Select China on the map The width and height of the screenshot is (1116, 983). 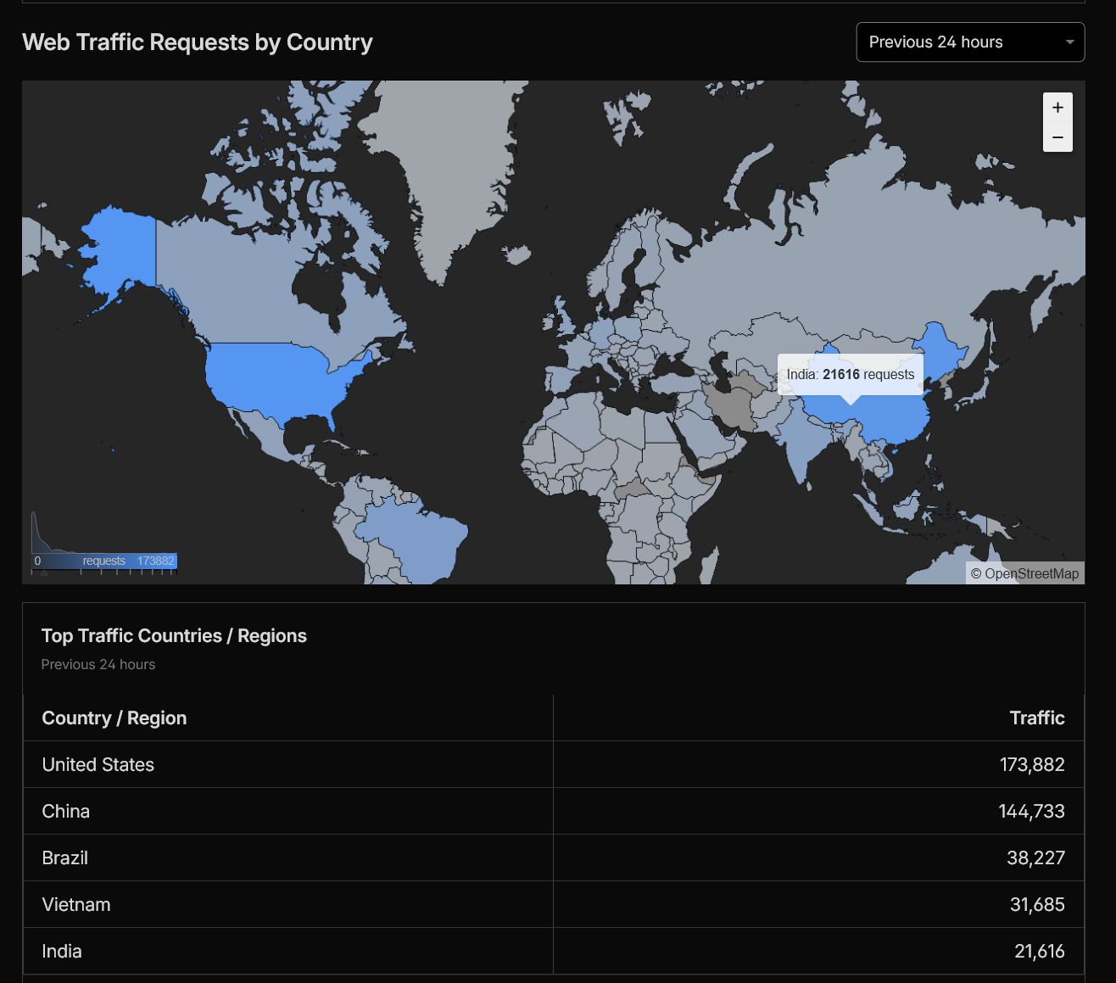(882, 416)
